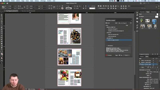Select the Scissors tool
The width and height of the screenshot is (160, 90).
click(2, 35)
